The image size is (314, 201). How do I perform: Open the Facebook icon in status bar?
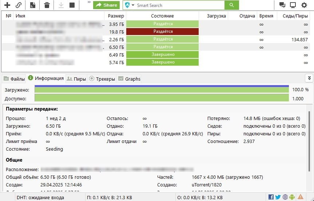pos(271,197)
